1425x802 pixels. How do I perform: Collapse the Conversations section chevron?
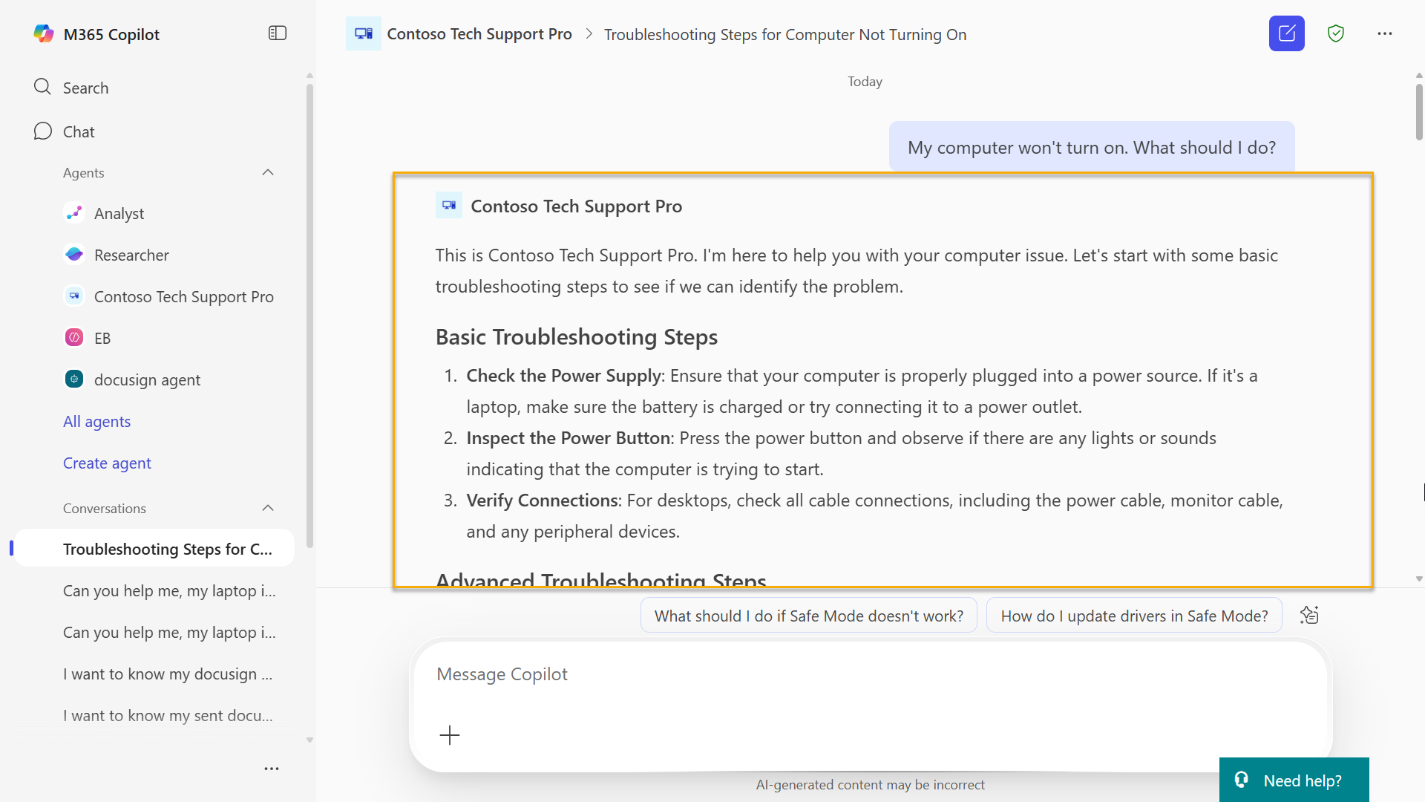pyautogui.click(x=268, y=508)
